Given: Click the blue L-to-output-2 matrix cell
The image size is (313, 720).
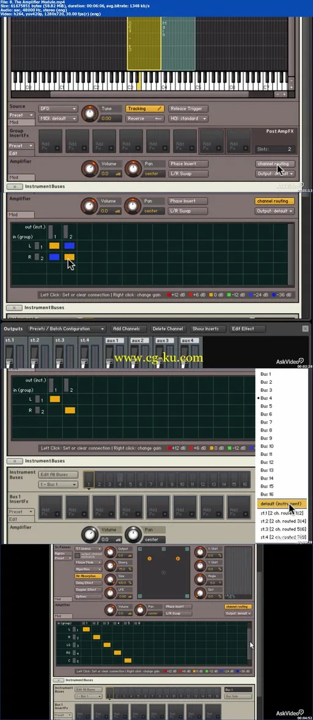Looking at the screenshot, I should (69, 246).
